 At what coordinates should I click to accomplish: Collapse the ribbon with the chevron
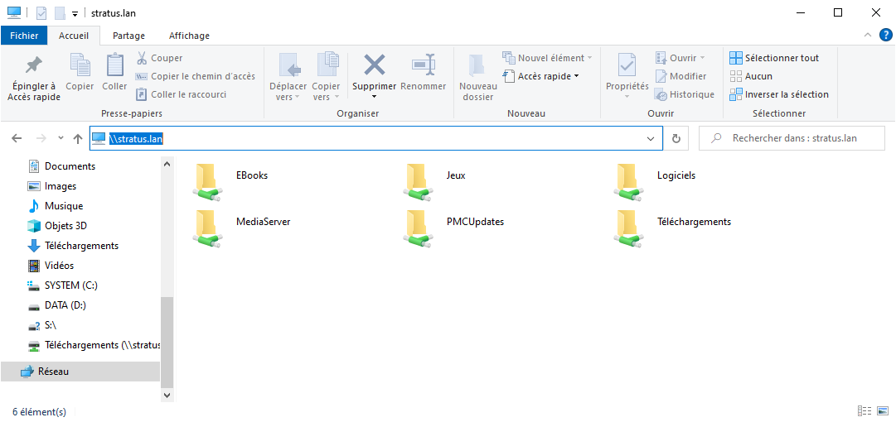868,35
